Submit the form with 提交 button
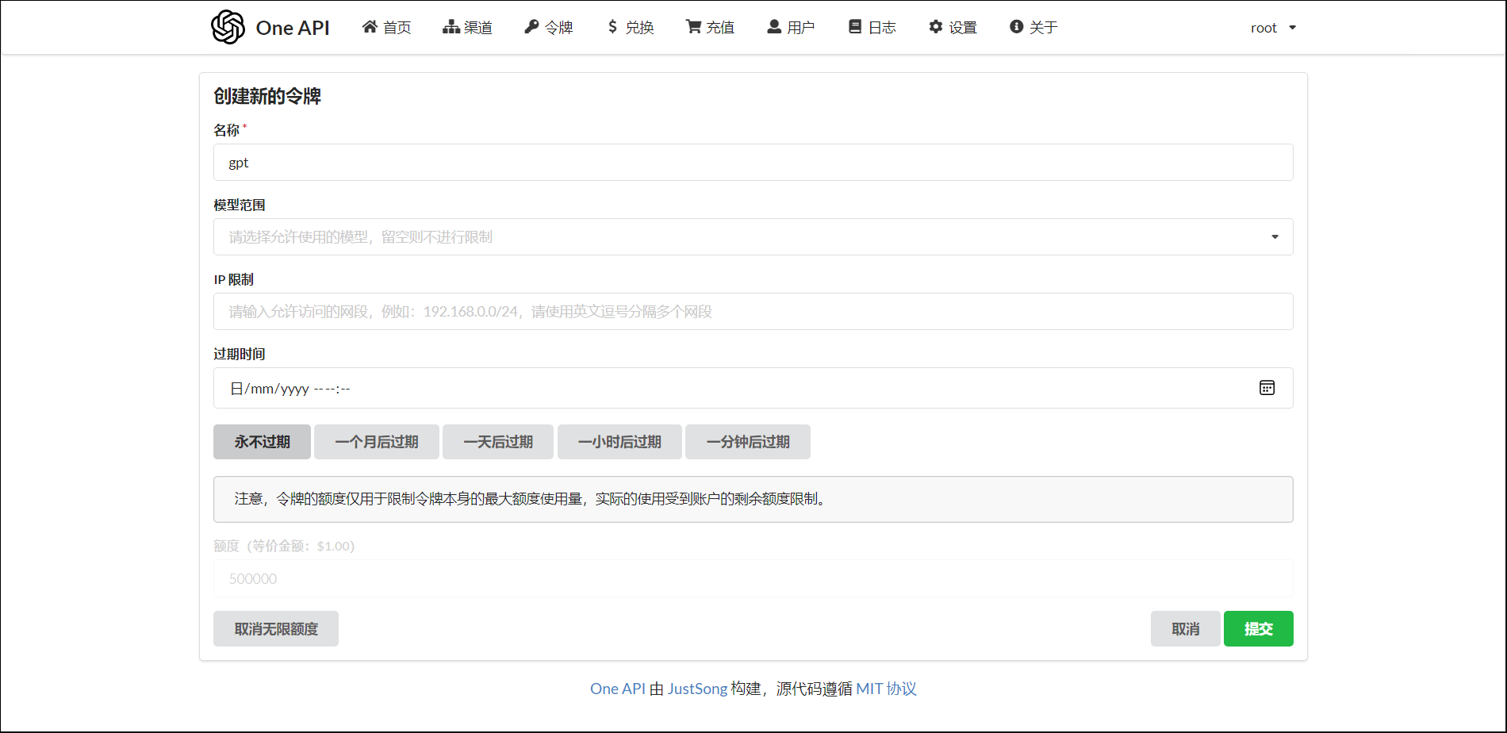This screenshot has height=733, width=1507. (1258, 629)
